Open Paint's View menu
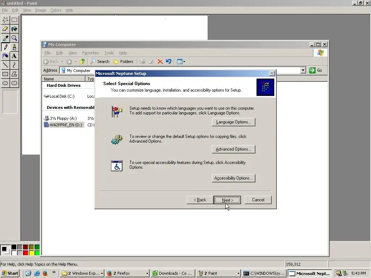 point(27,10)
